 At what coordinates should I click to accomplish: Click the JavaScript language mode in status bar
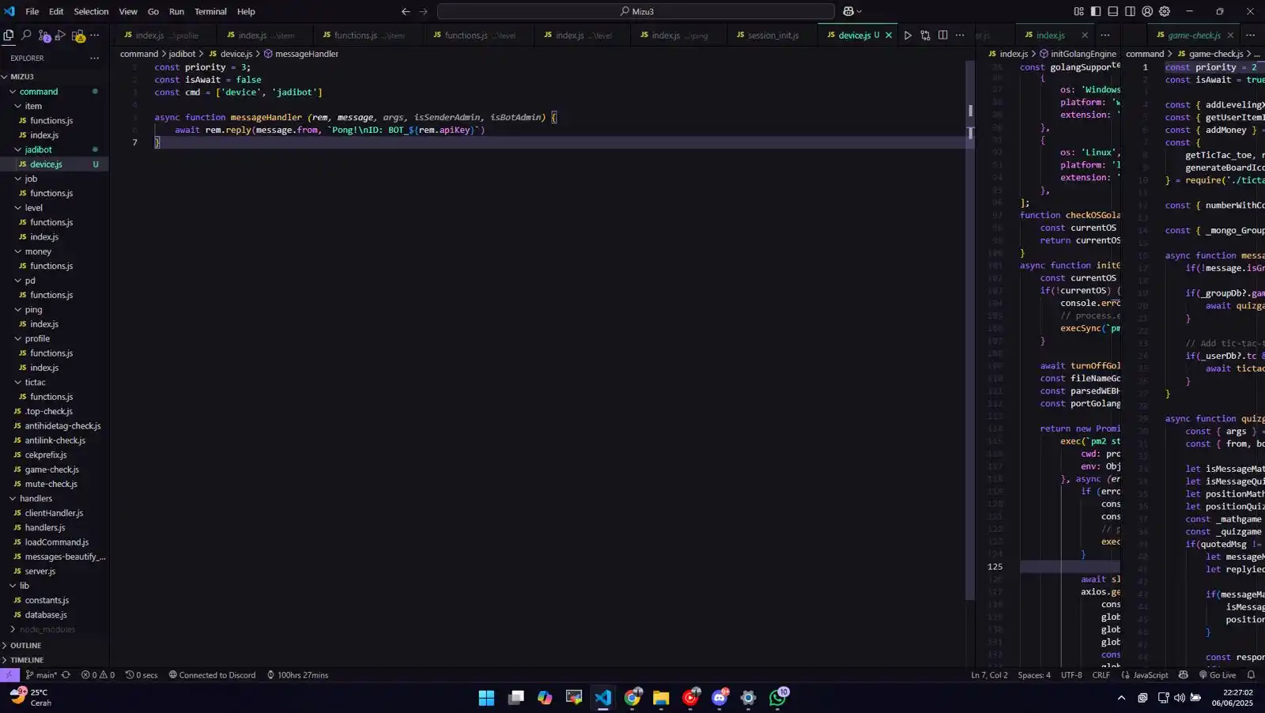[1150, 675]
